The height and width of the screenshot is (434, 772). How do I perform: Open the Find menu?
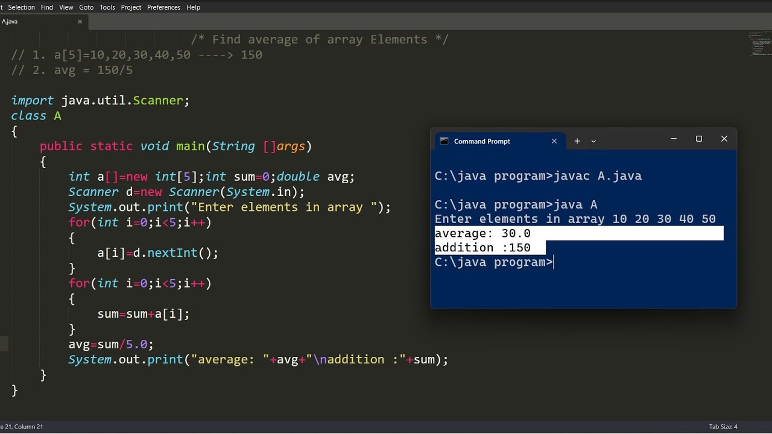pyautogui.click(x=47, y=7)
